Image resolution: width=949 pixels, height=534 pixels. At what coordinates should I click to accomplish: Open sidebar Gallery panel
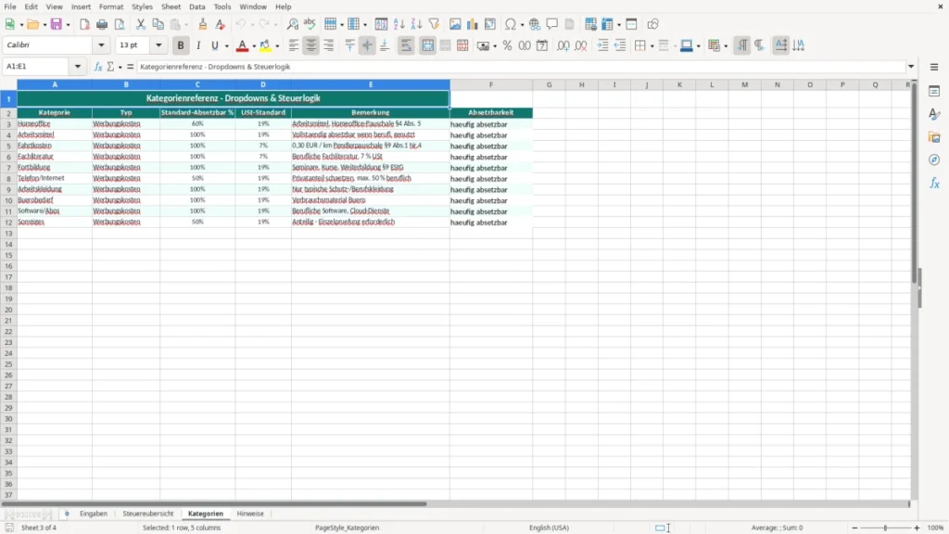[x=934, y=137]
